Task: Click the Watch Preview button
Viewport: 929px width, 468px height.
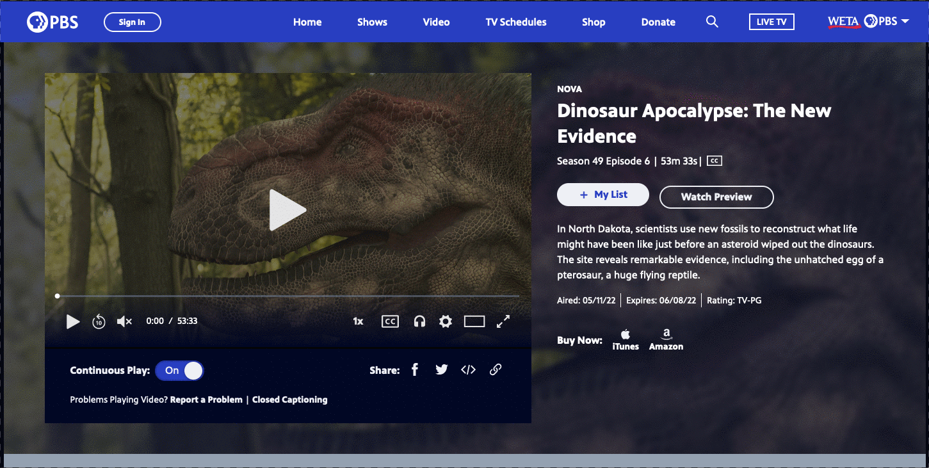Action: pyautogui.click(x=716, y=197)
